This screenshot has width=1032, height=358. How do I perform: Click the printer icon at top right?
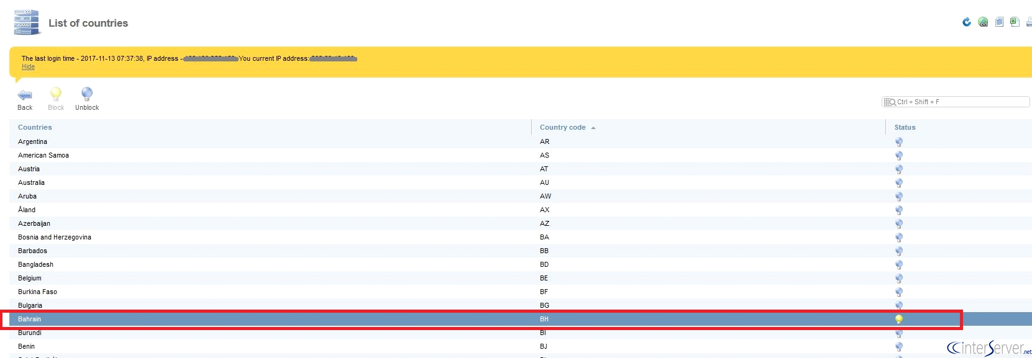tap(1029, 22)
